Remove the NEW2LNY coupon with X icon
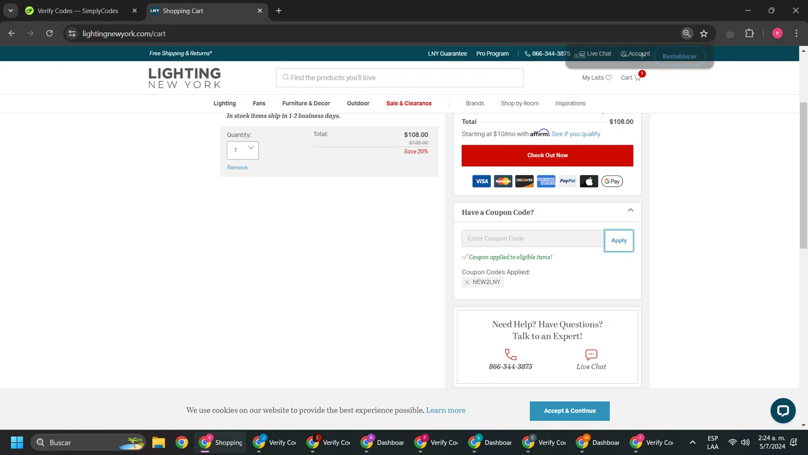Image resolution: width=808 pixels, height=455 pixels. pos(467,282)
